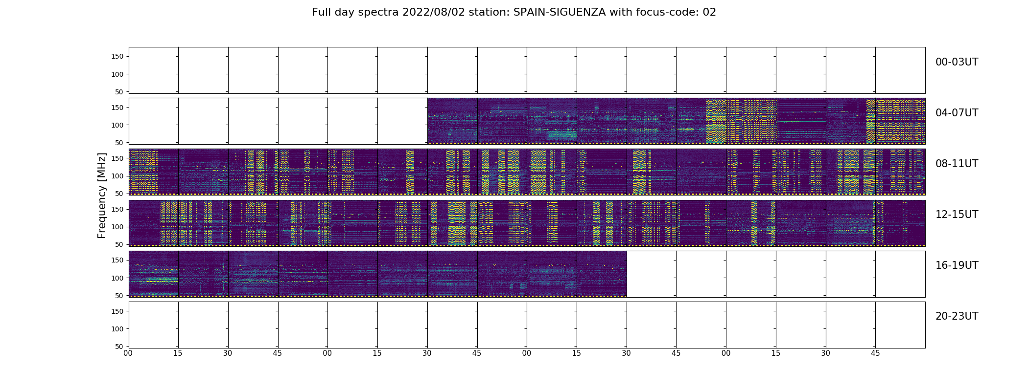This screenshot has height=391, width=1028.
Task: Click the 50 tick of the 08-11UT row
Action: [119, 194]
